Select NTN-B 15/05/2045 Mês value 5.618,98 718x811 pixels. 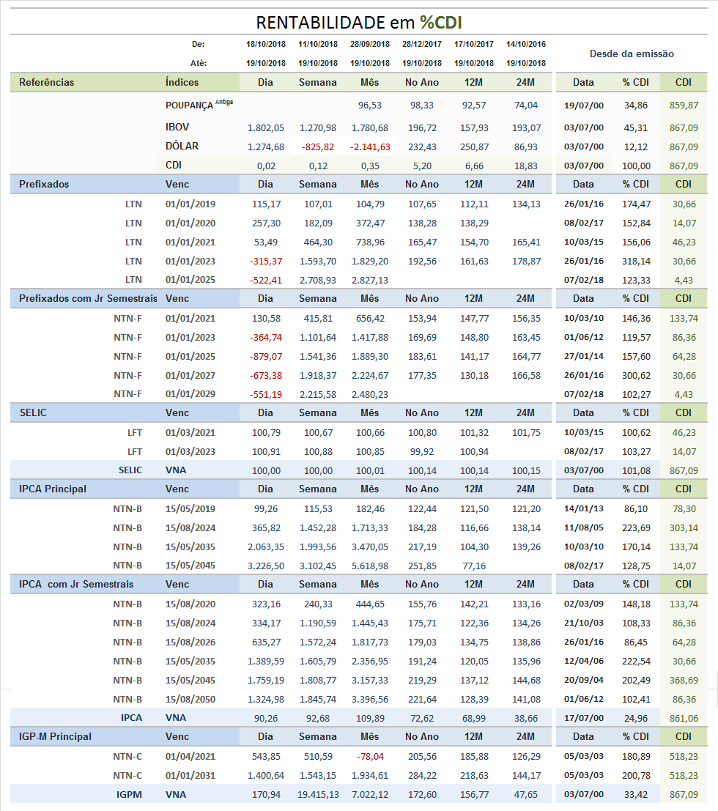(370, 566)
